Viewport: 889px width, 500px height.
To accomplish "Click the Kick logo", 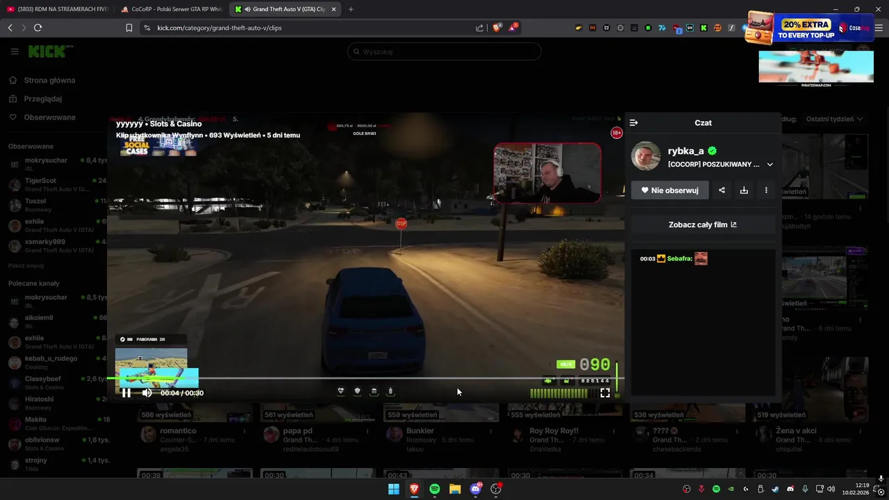I will (47, 51).
